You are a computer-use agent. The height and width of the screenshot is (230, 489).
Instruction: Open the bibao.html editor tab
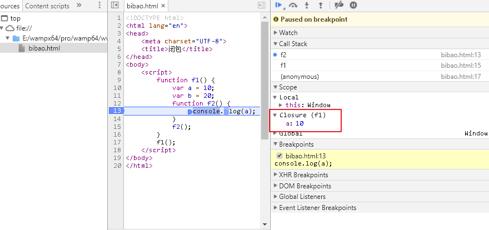143,6
